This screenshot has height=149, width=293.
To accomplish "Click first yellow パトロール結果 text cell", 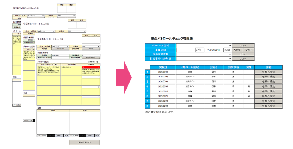I will tap(49, 71).
